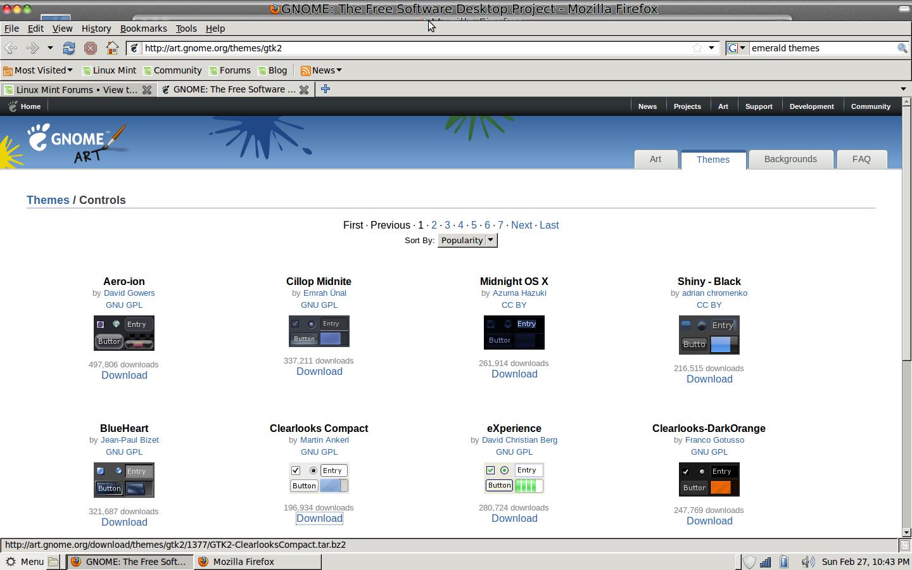Image resolution: width=912 pixels, height=570 pixels.
Task: Jump to the Last page link
Action: 549,225
